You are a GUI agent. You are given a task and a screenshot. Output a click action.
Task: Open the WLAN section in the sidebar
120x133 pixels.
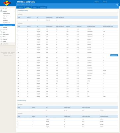[x=4, y=32]
